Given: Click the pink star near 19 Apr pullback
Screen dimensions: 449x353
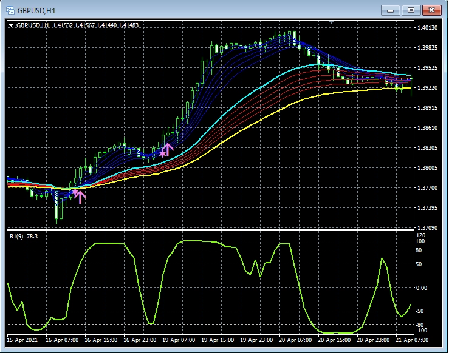Looking at the screenshot, I should (x=162, y=153).
